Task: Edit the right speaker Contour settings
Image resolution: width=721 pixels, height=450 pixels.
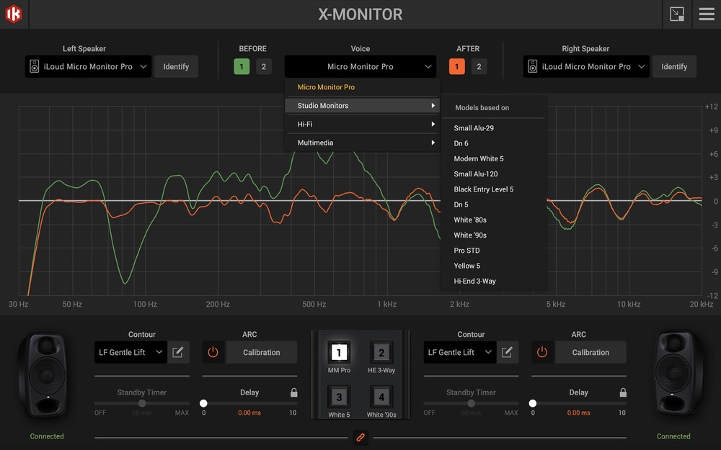Action: 507,352
